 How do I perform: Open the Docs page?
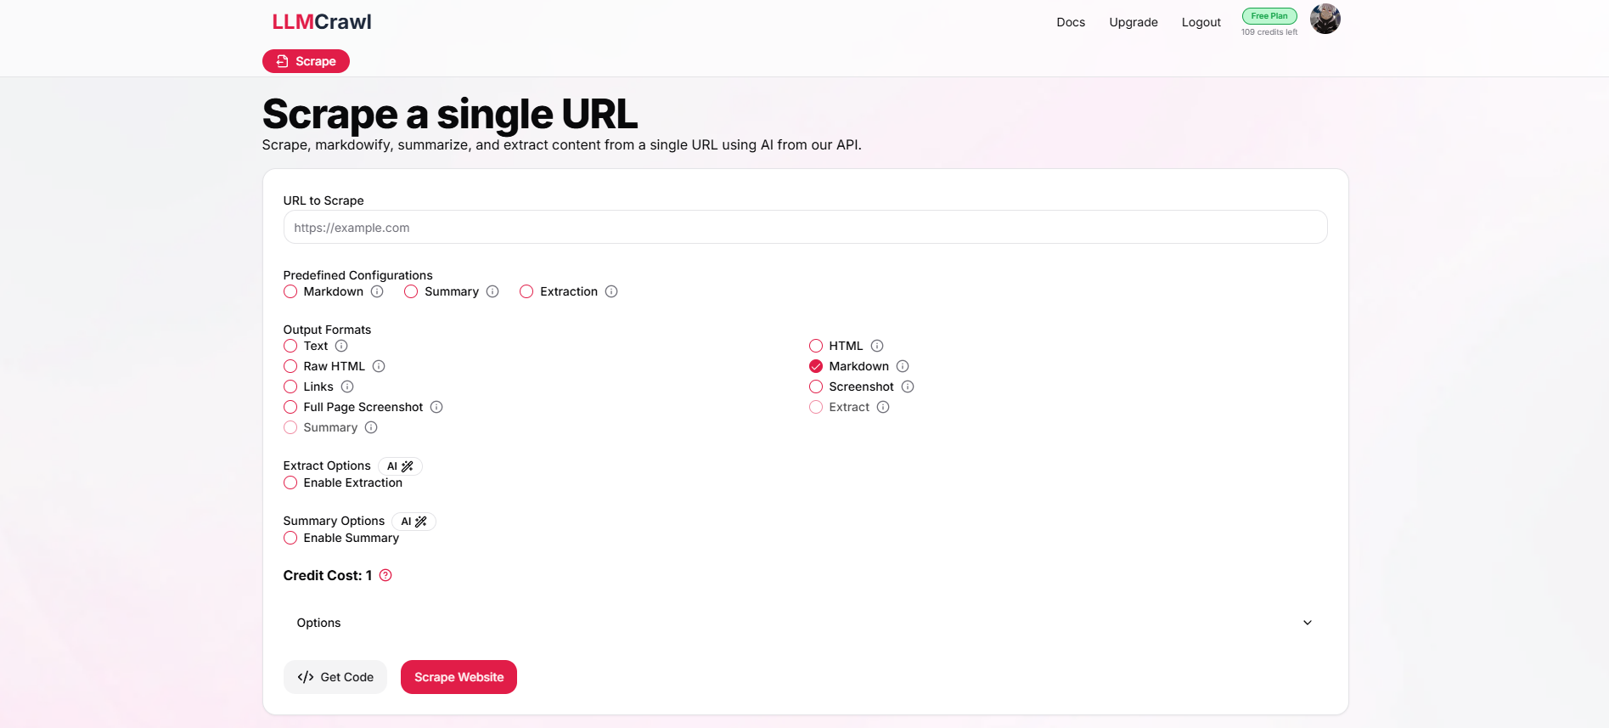tap(1071, 22)
